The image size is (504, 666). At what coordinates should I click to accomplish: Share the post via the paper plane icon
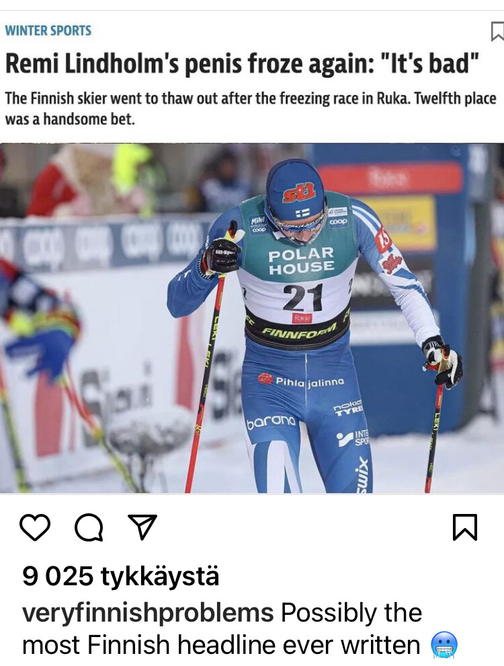[x=142, y=527]
